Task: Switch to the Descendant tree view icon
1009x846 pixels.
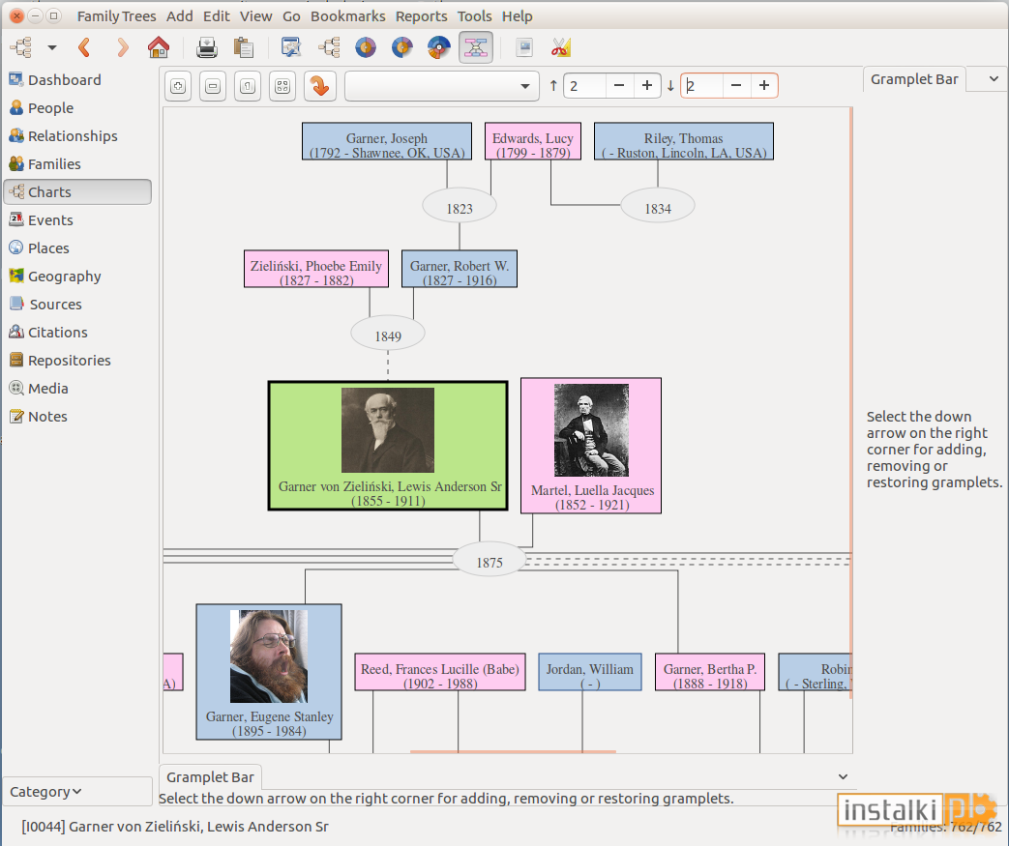Action: click(x=329, y=47)
